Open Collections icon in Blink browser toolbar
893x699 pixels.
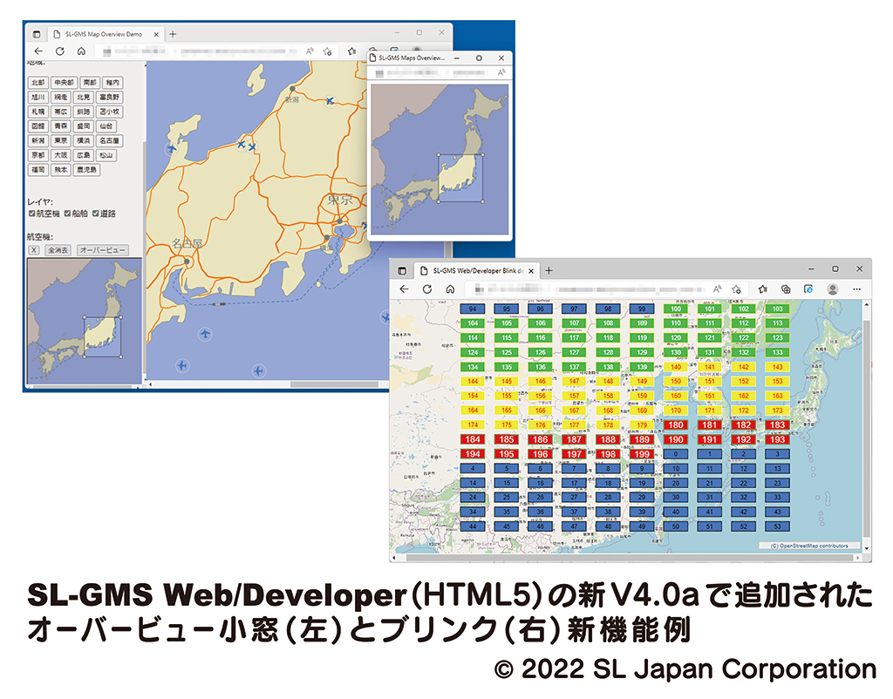tap(786, 289)
